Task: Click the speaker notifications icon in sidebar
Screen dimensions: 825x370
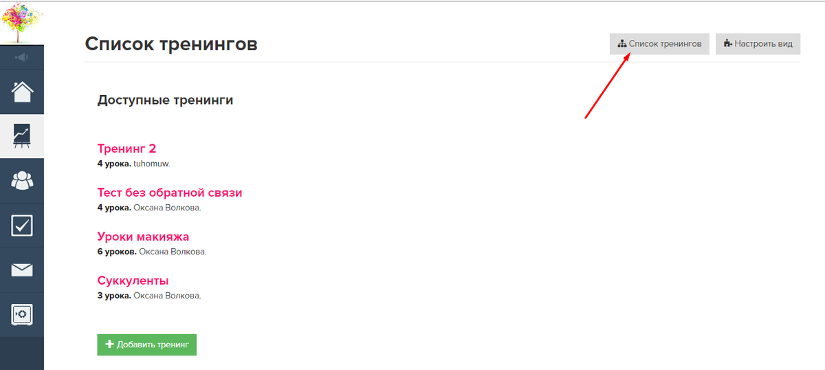Action: point(22,57)
